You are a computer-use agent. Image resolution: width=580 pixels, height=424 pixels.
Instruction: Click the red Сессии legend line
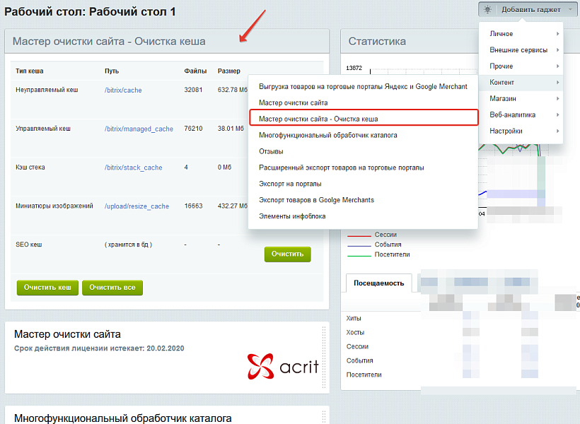click(359, 235)
